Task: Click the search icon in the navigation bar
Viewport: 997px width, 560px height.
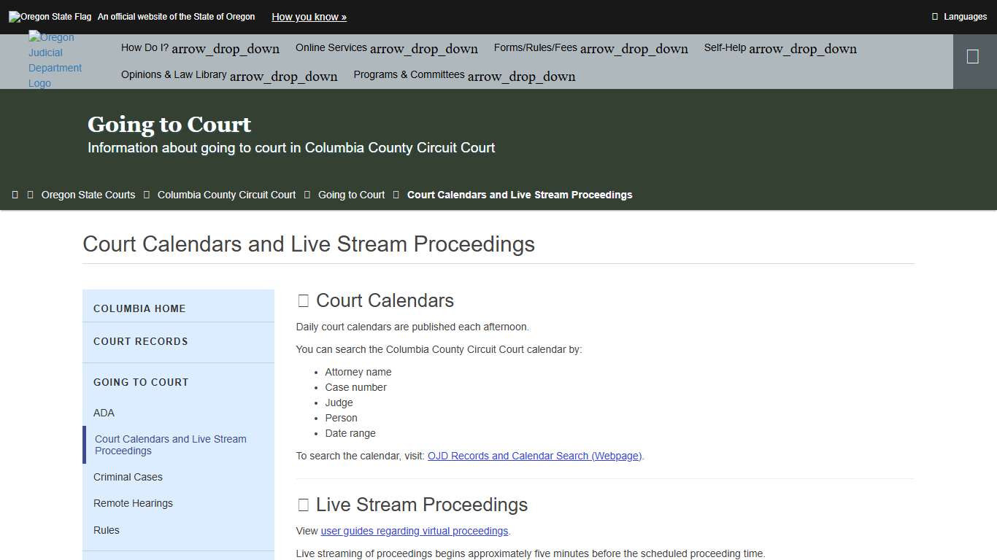Action: point(974,55)
